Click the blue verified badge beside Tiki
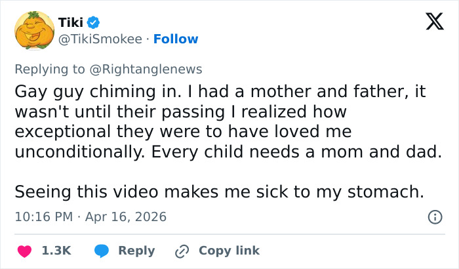Image resolution: width=459 pixels, height=269 pixels. click(93, 23)
